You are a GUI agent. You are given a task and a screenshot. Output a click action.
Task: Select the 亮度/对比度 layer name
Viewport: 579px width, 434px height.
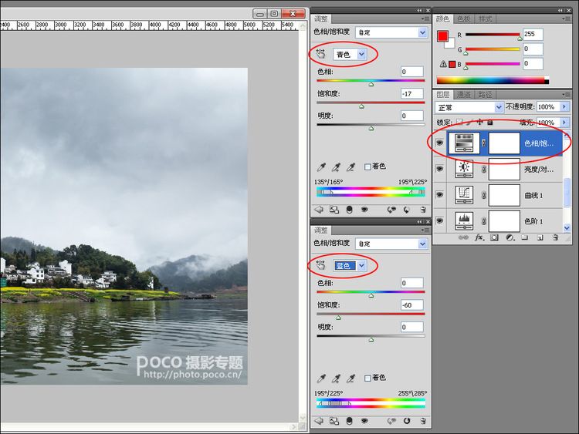click(539, 170)
